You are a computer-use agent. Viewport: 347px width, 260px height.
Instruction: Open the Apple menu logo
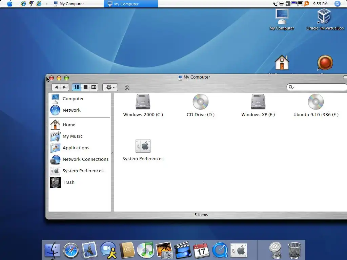10,3
